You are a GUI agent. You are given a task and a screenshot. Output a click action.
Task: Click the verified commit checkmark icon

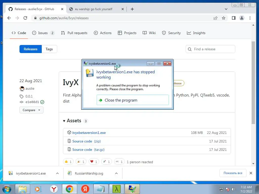pos(42,102)
